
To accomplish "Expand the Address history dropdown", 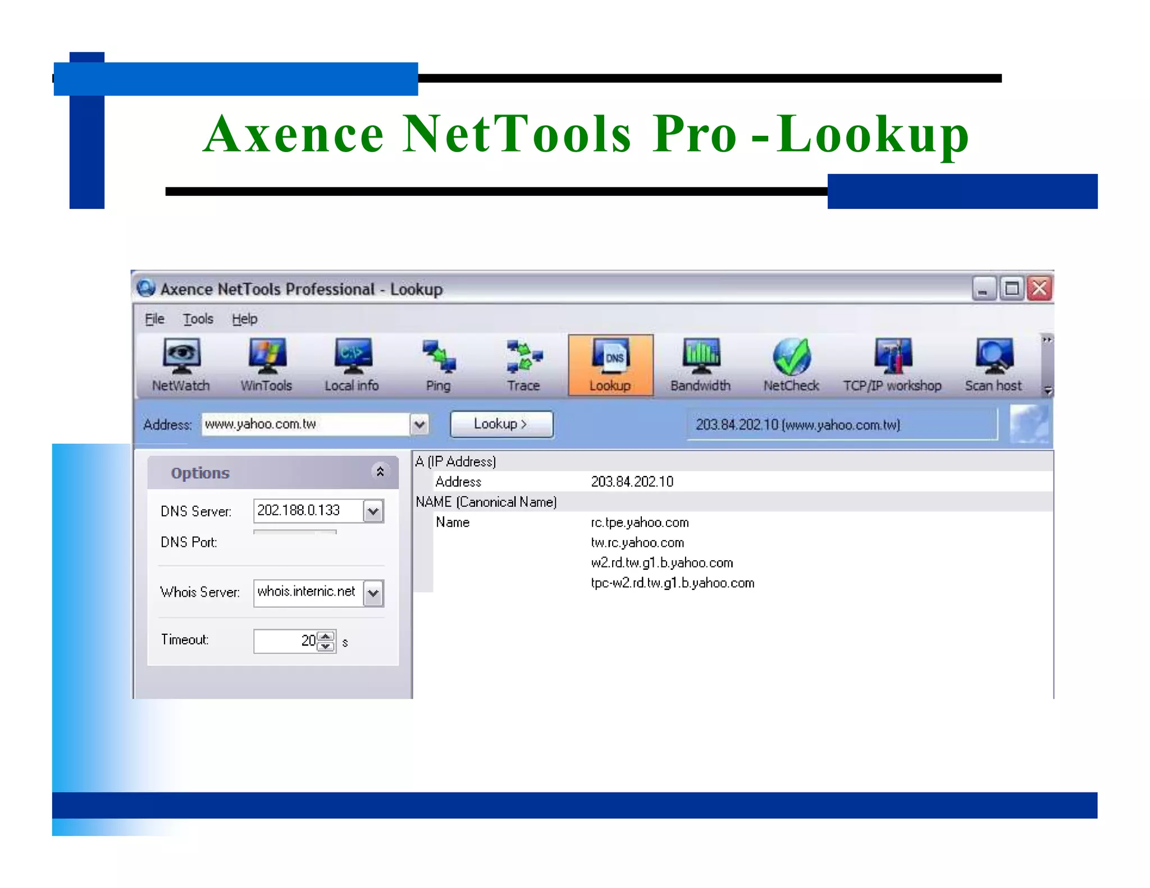I will click(419, 424).
